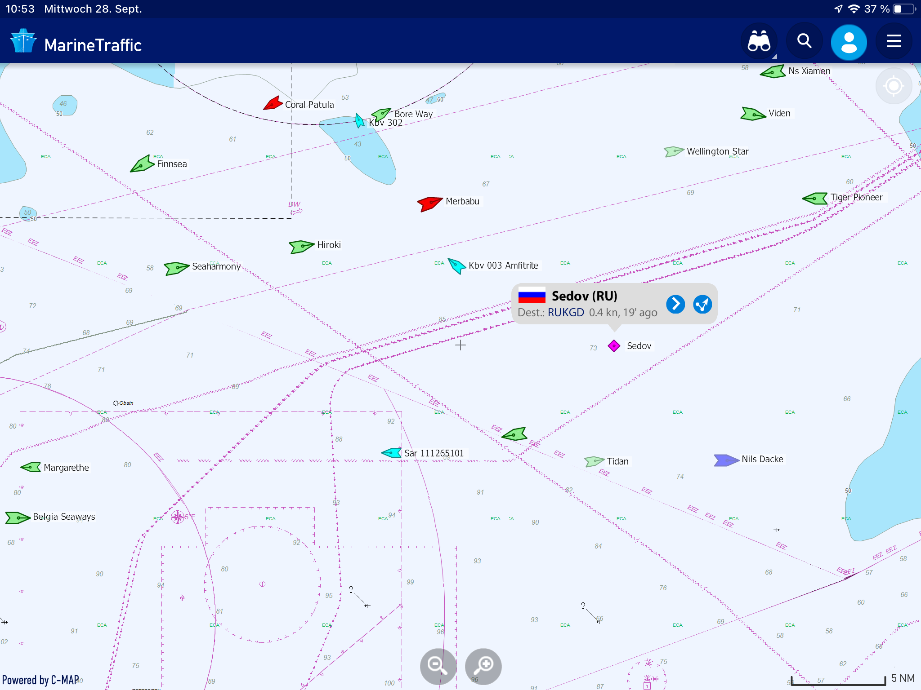Image resolution: width=921 pixels, height=690 pixels.
Task: Tap the Coral Patula name label
Action: 309,105
